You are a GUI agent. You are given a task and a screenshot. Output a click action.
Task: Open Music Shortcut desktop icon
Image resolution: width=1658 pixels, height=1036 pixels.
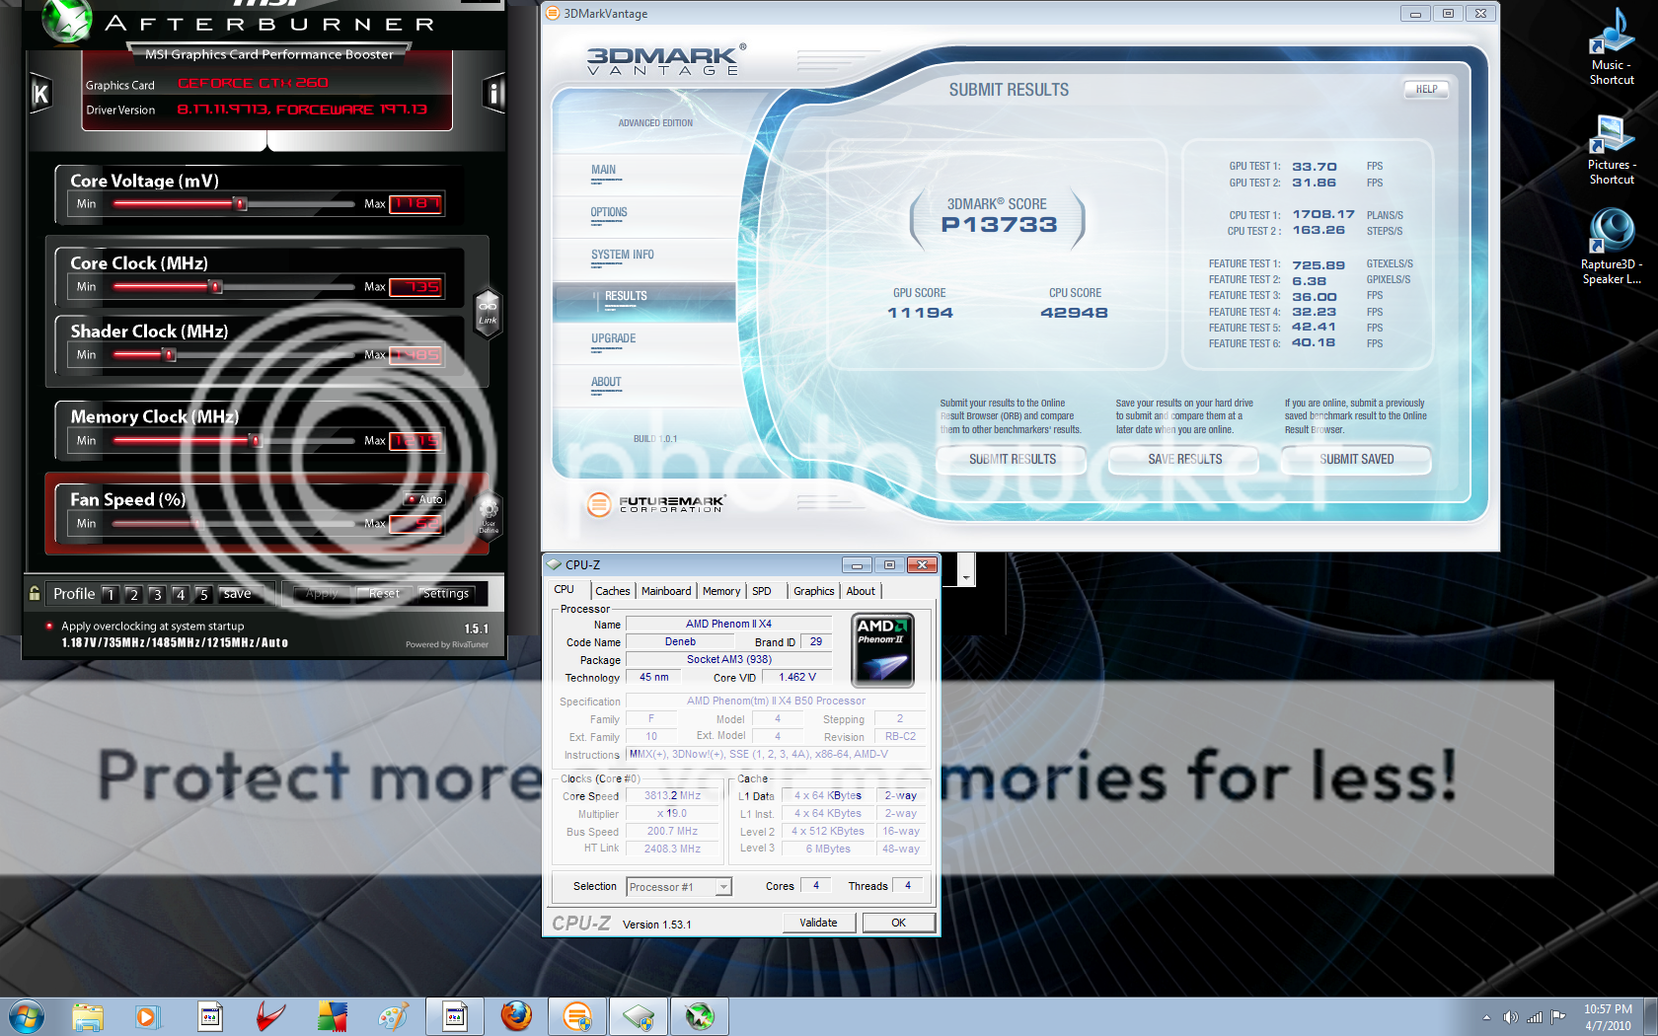(1612, 45)
